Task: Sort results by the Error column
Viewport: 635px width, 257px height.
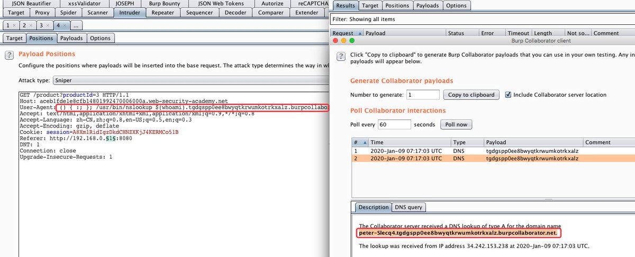Action: 491,33
